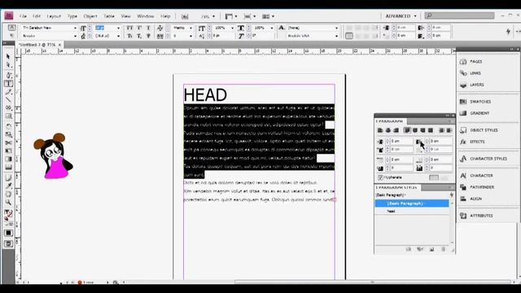Viewport: 521px width, 293px height.
Task: Open the Gradient panel
Action: click(475, 113)
